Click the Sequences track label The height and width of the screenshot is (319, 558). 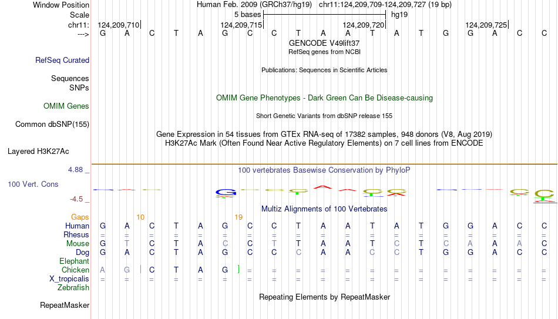click(x=70, y=78)
